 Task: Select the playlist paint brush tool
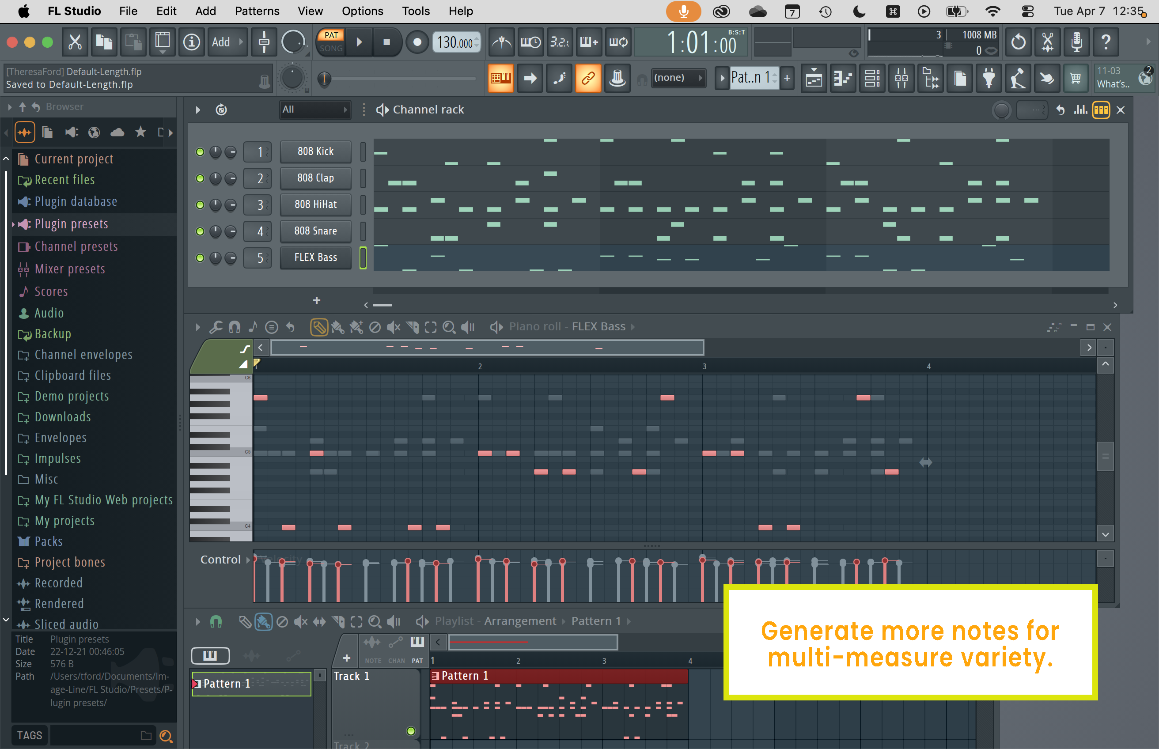point(263,621)
